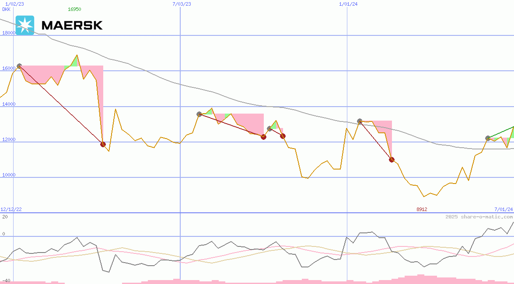Viewport: 514px width, 284px height.
Task: Click the gray marker just after the 1/01/24 line
Action: 360,121
